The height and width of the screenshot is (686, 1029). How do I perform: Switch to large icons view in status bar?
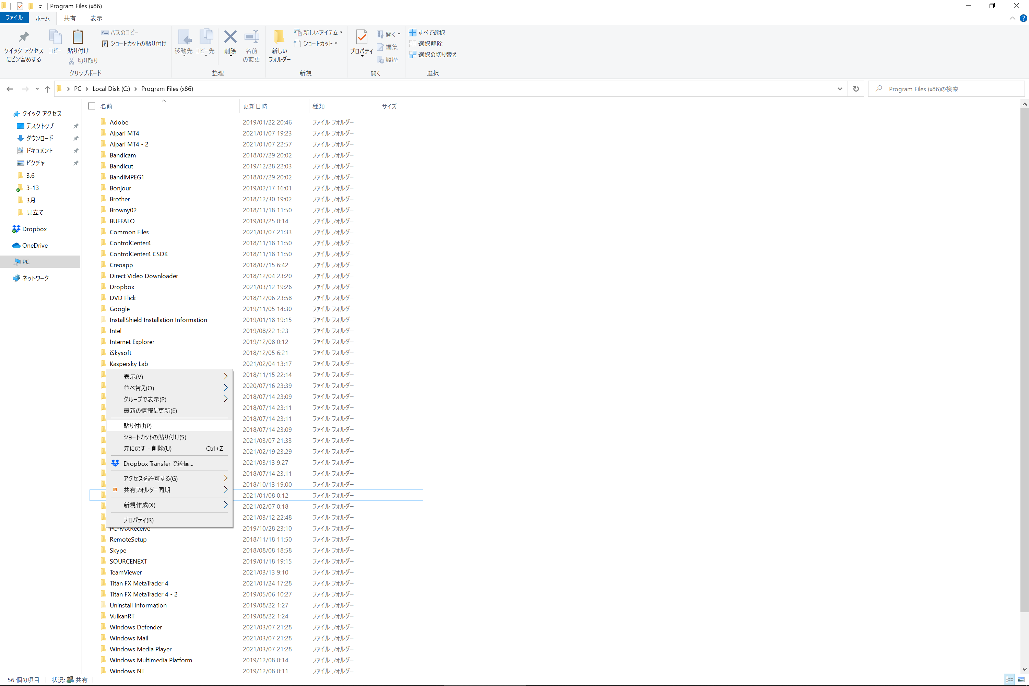1021,679
